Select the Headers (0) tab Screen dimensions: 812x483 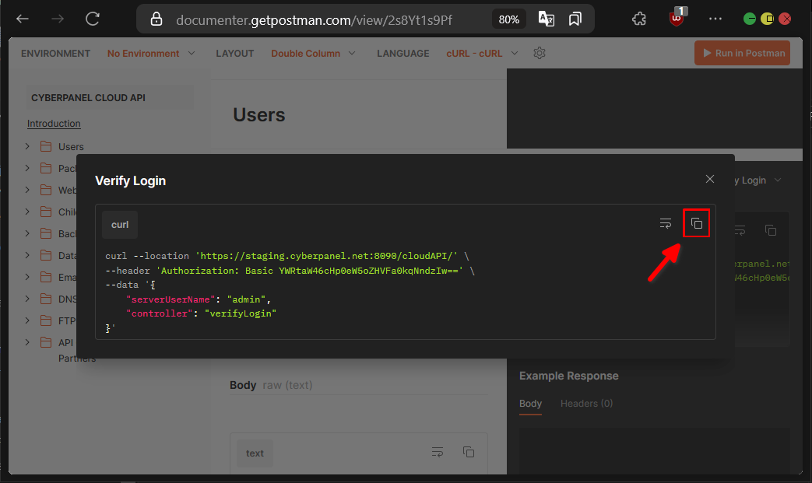[586, 404]
